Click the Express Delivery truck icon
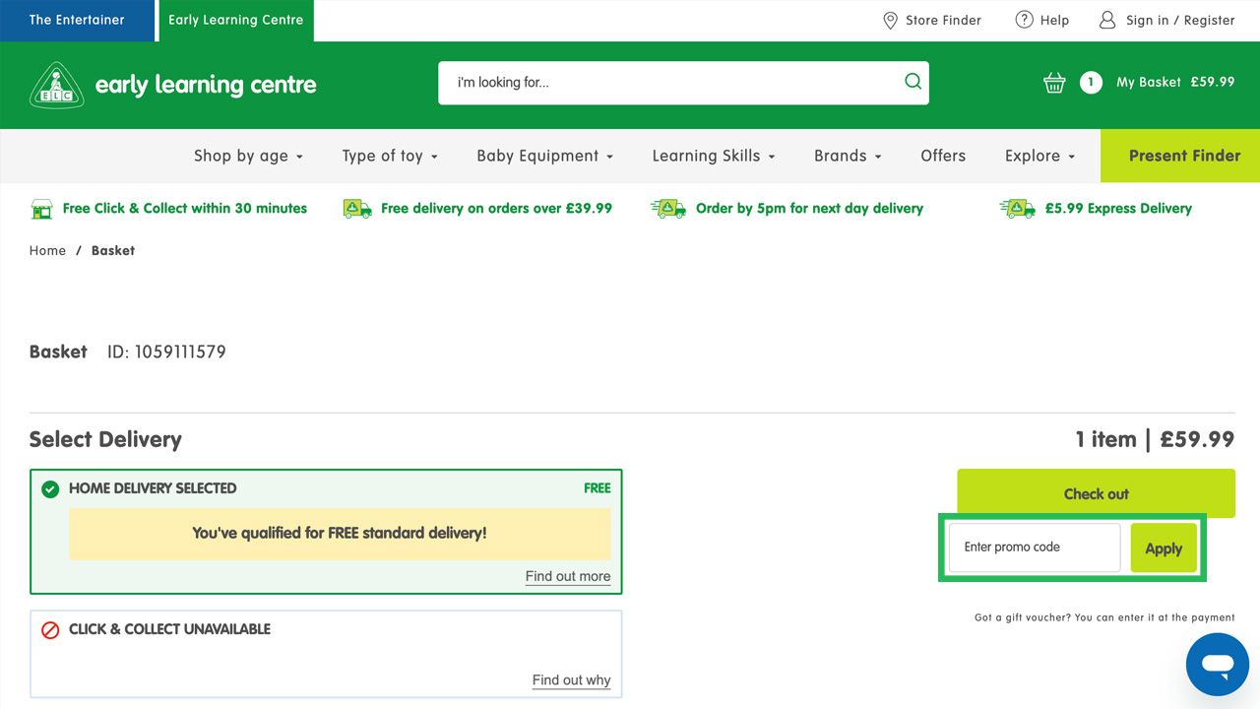Image resolution: width=1260 pixels, height=709 pixels. tap(1017, 209)
